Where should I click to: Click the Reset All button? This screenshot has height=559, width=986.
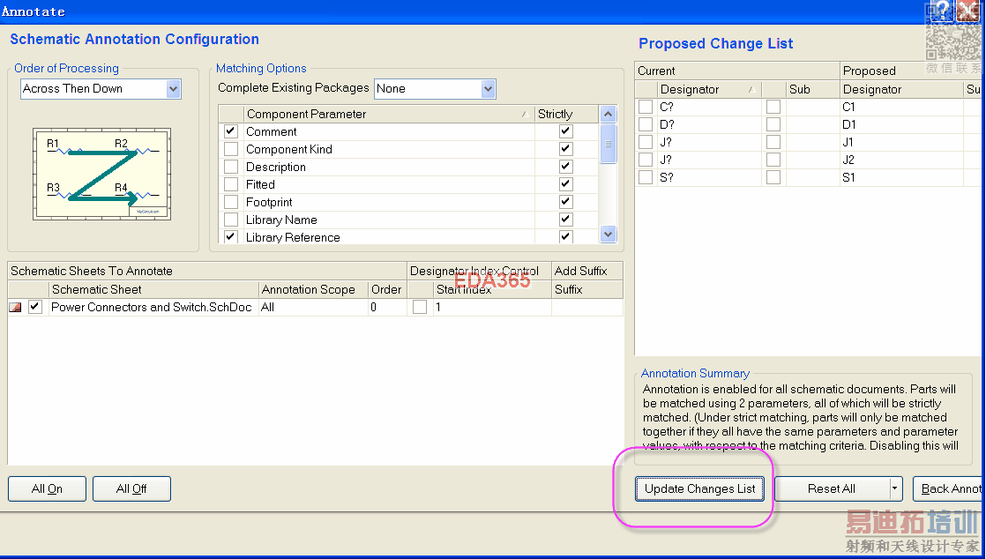click(x=830, y=488)
